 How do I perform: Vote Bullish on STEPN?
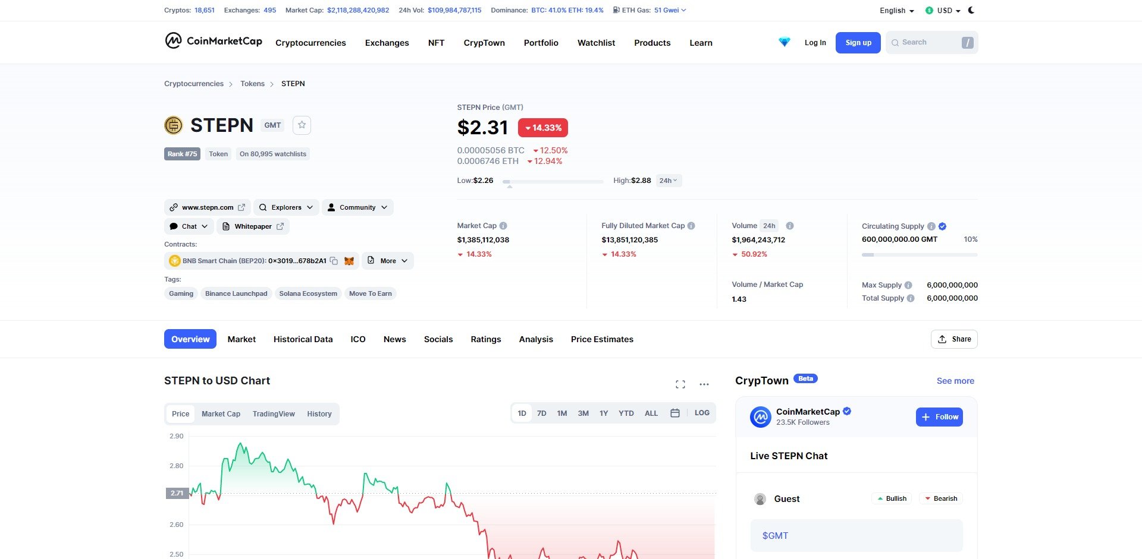892,498
